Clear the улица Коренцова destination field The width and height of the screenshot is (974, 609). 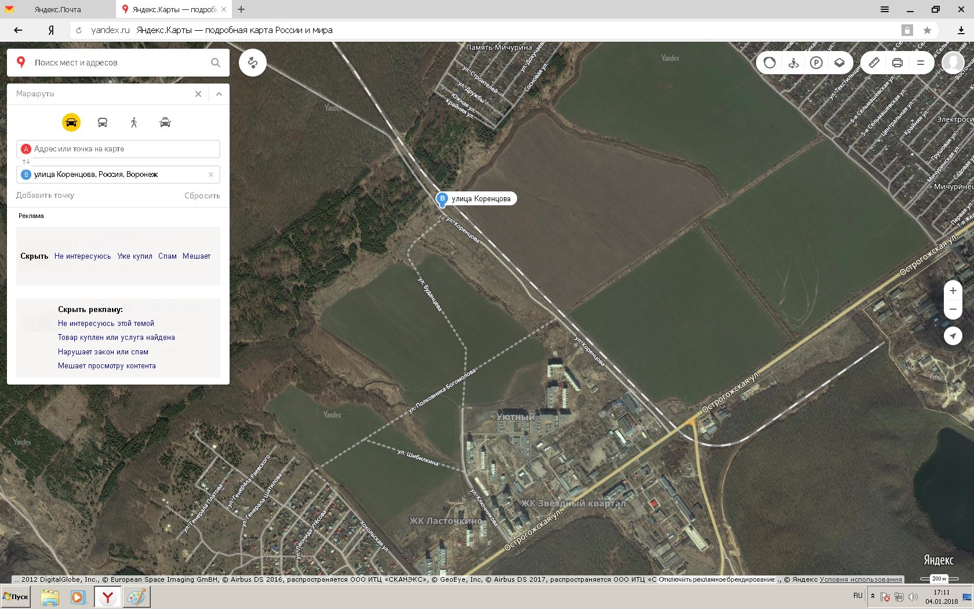pos(211,175)
